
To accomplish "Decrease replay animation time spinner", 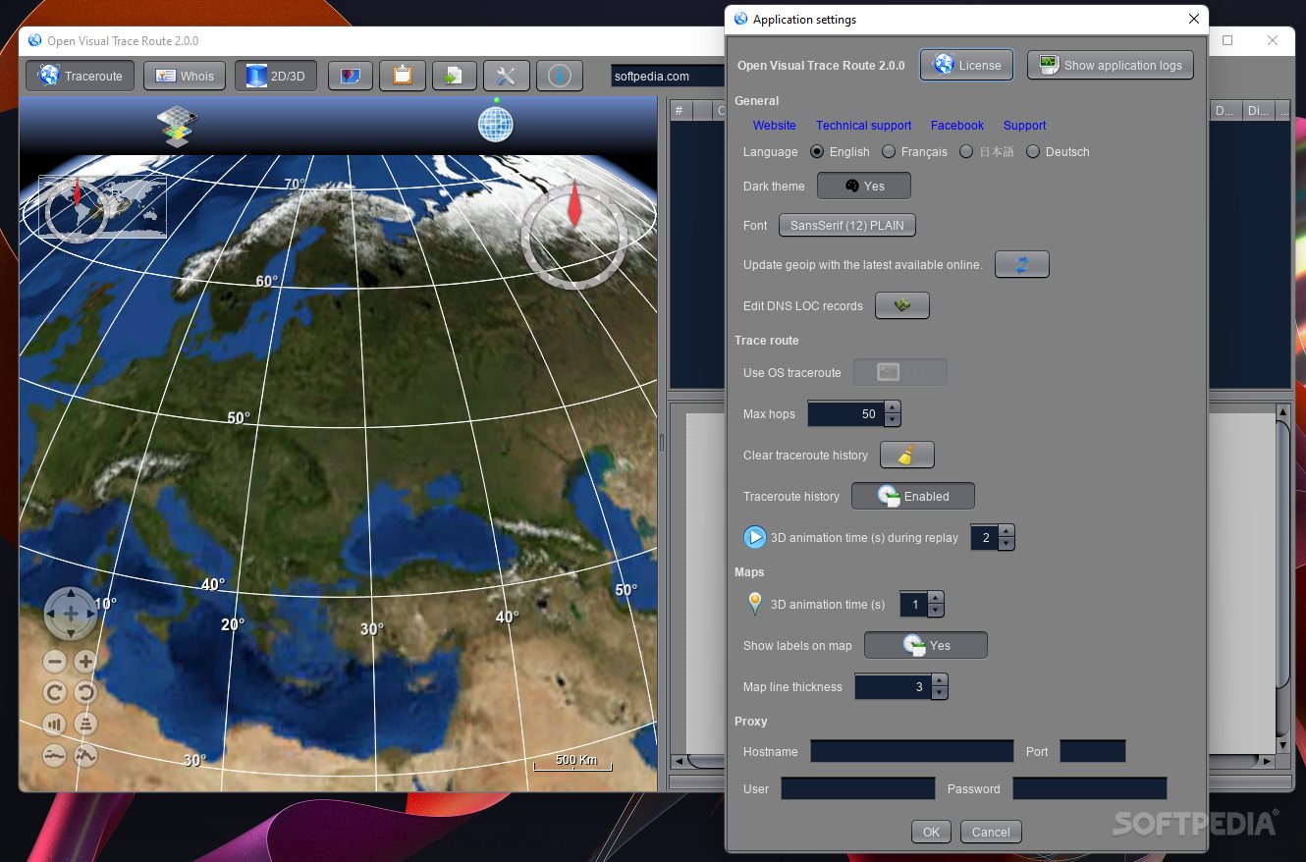I will click(x=1006, y=544).
